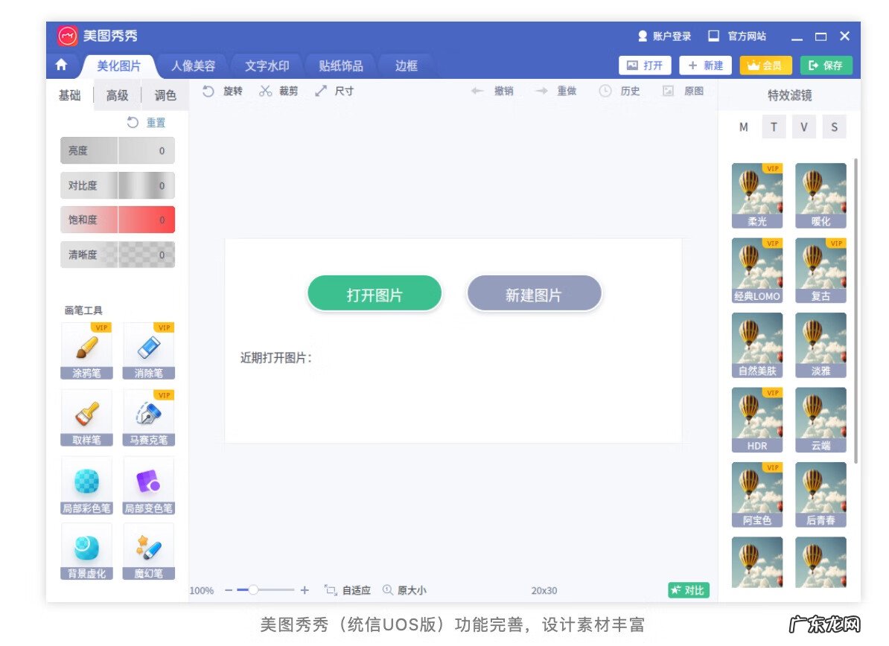889x646 pixels.
Task: Select the 涂鸦笔 doodle pen tool
Action: [86, 350]
